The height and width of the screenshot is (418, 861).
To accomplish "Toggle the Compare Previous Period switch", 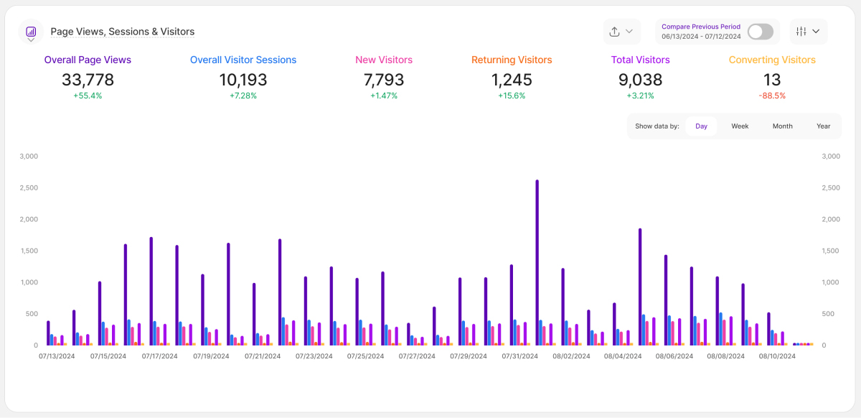I will 760,32.
